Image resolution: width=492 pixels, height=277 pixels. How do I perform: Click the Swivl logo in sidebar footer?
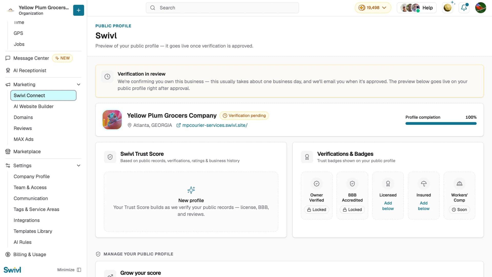coord(12,270)
